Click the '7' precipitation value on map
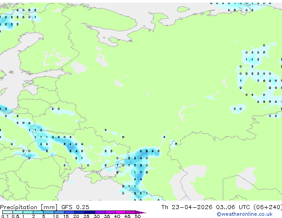This screenshot has height=218, width=282. (x=141, y=172)
